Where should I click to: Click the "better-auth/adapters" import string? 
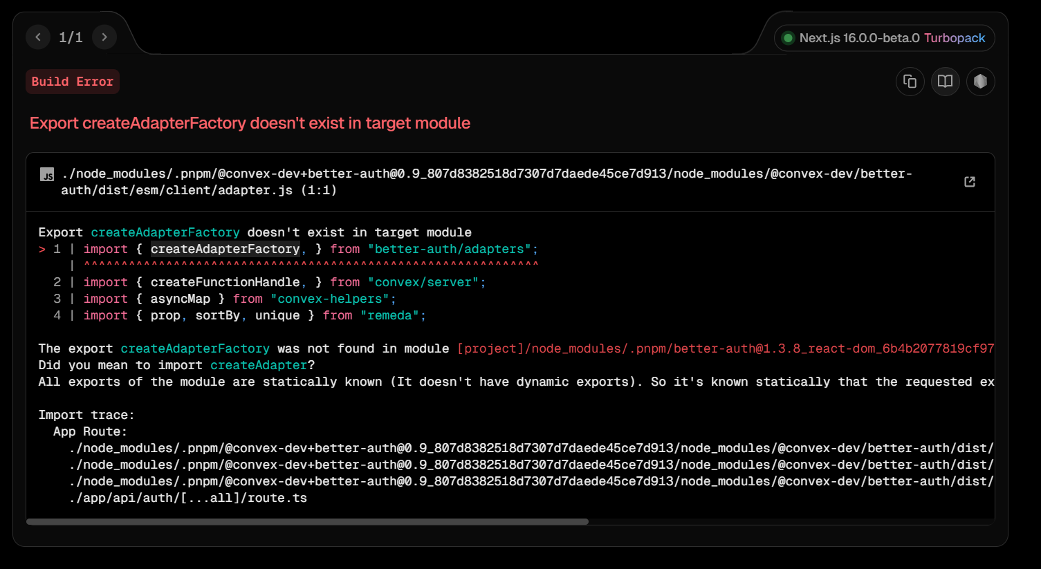(x=450, y=249)
